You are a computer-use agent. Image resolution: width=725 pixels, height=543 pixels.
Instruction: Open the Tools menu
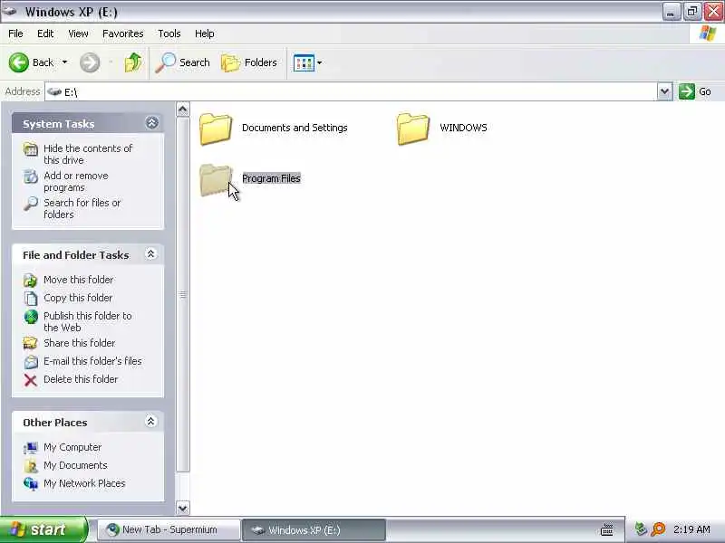coord(169,33)
